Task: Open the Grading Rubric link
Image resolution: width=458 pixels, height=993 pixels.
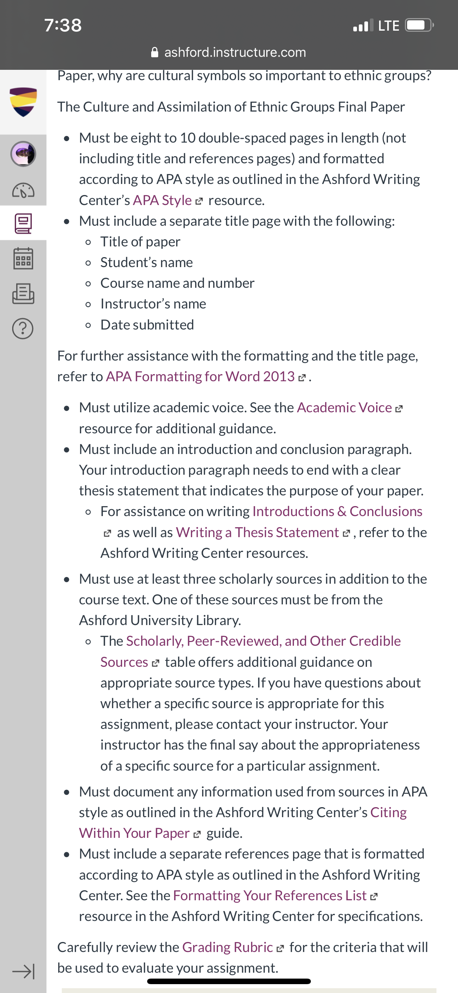Action: click(228, 947)
